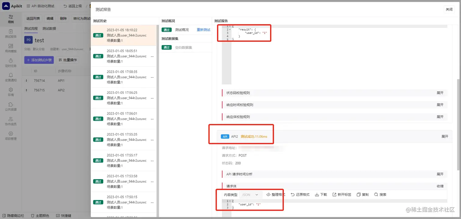Click 搜索 magnifier icon
This screenshot has height=219, width=461.
coord(376,195)
